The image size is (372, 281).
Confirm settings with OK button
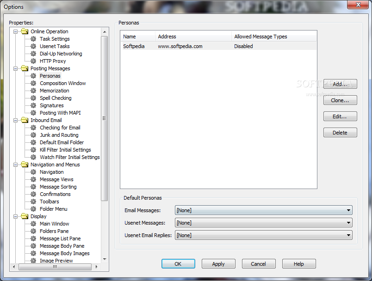coord(178,264)
